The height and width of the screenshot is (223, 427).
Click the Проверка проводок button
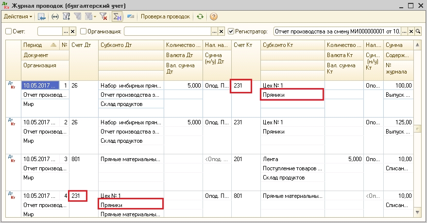165,16
